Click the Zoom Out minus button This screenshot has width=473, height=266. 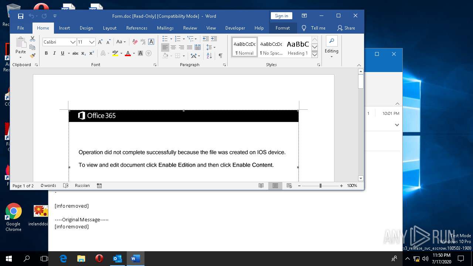pyautogui.click(x=299, y=185)
